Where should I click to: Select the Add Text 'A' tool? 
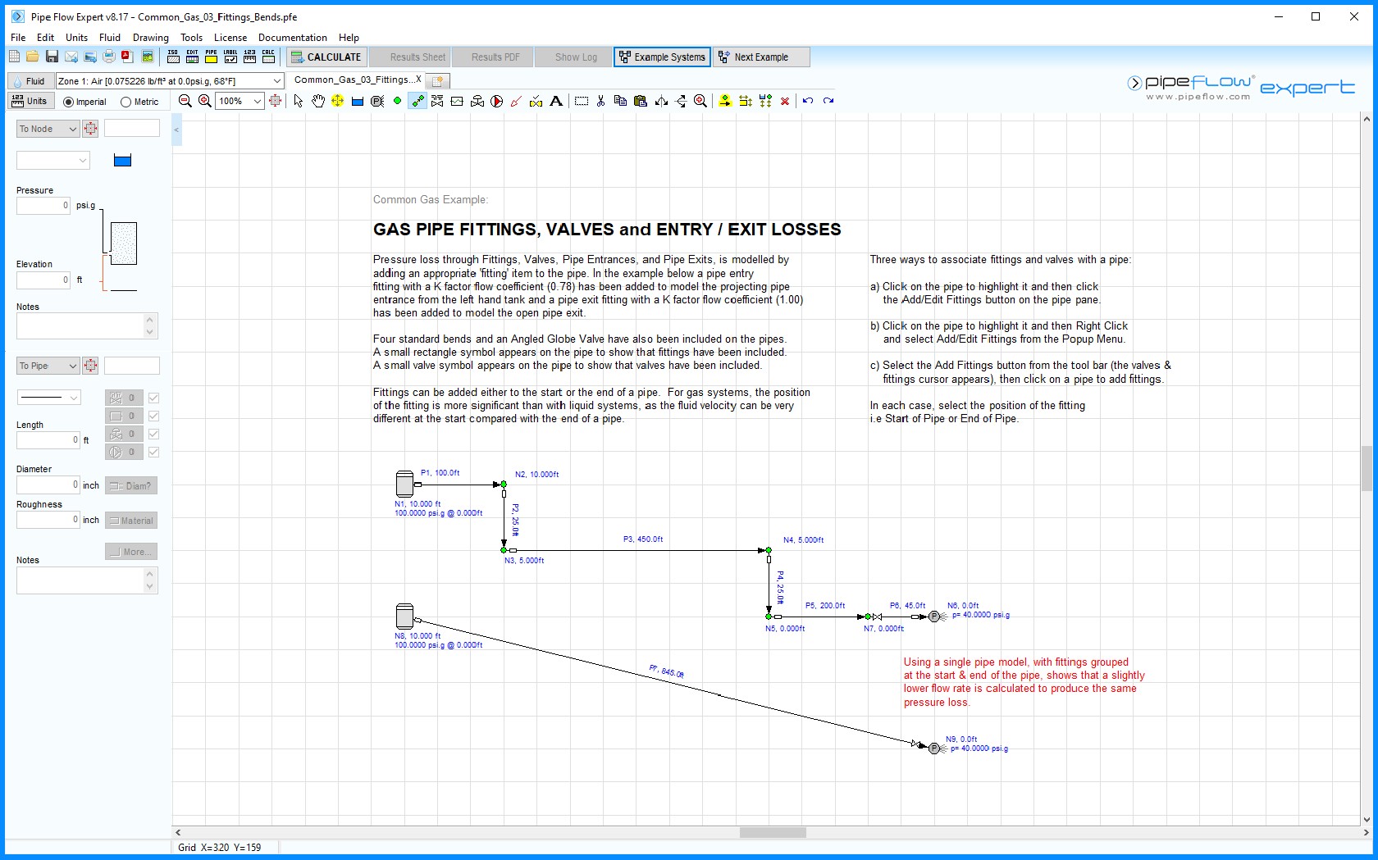coord(556,101)
